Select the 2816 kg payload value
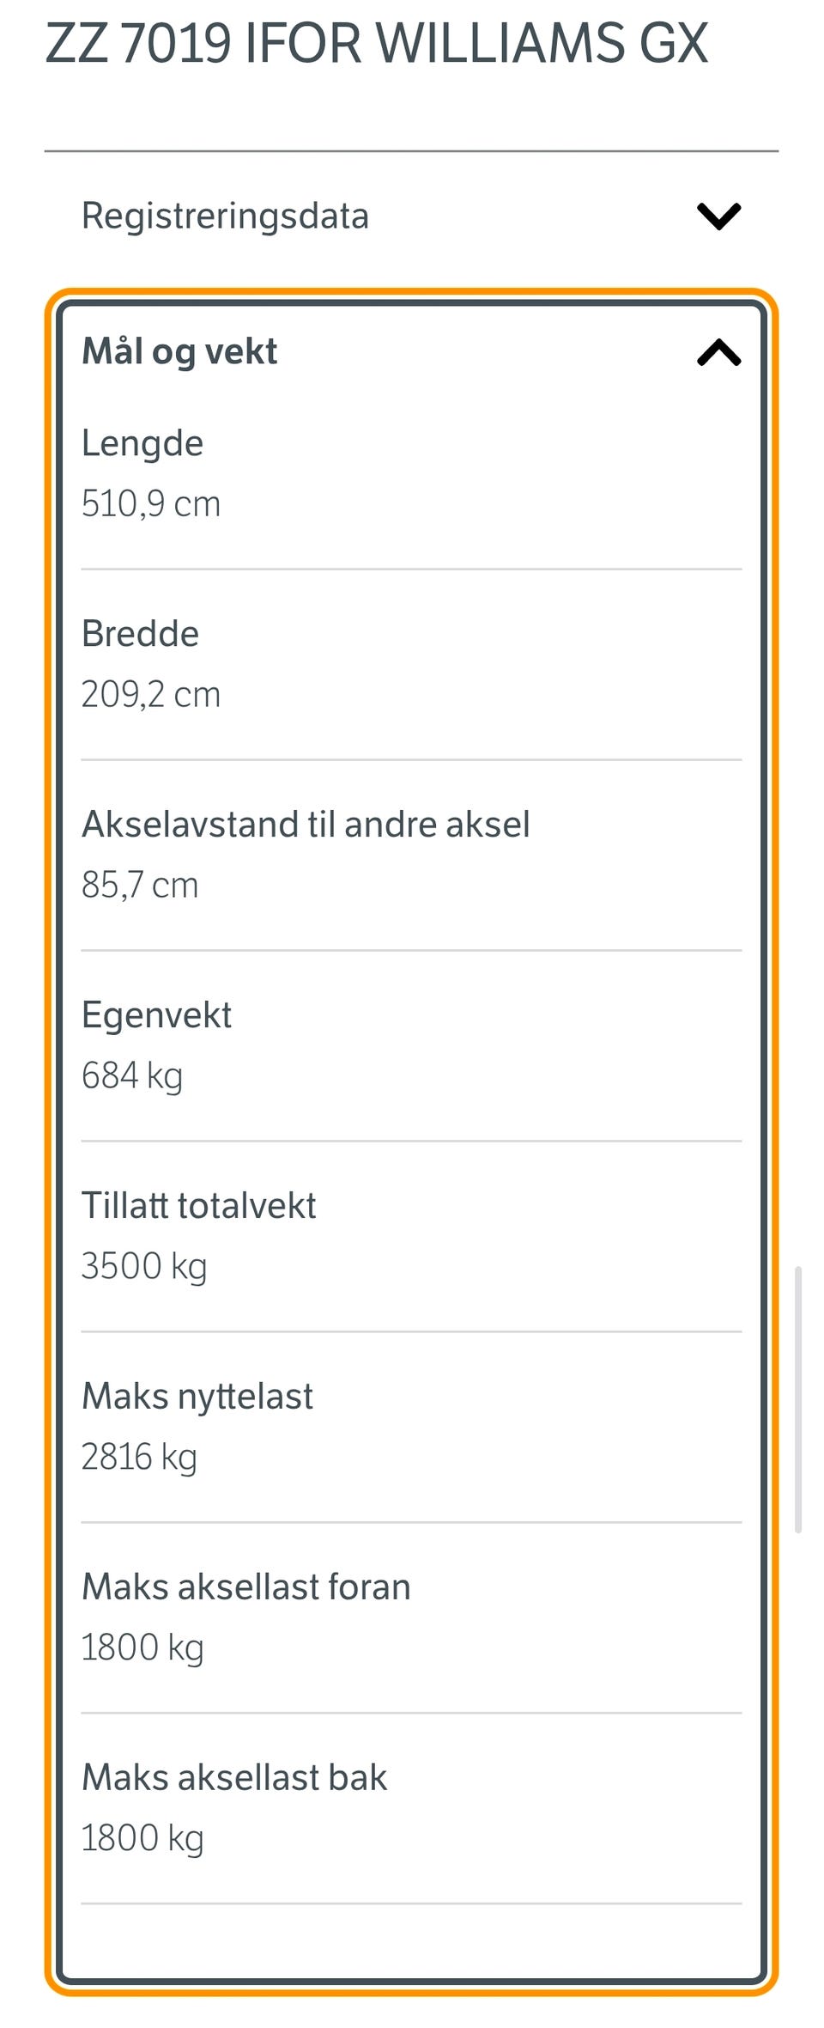 pos(139,1457)
